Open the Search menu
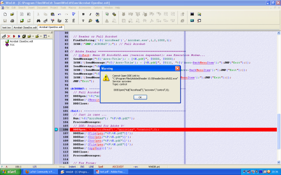Viewport: 281px width, 175px height. pos(22,7)
